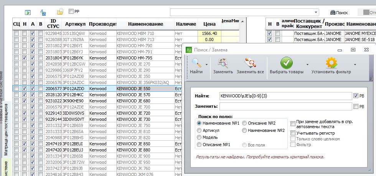This screenshot has width=376, height=176.
Task: Disable the РВ checkbox next to Найти
Action: click(x=356, y=96)
